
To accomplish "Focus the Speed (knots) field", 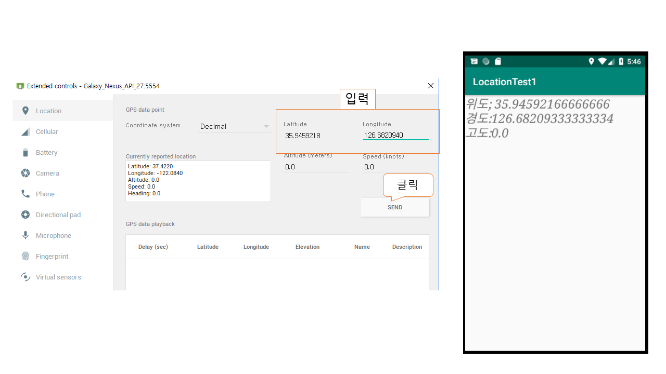I will coord(395,167).
